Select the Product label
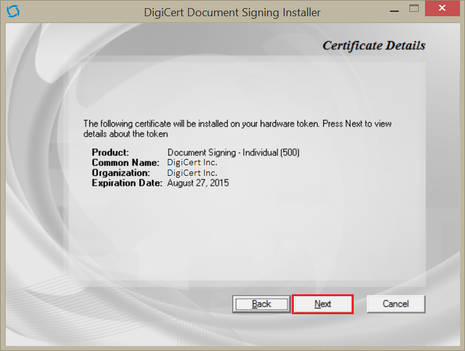Viewport: 465px width, 351px height. click(110, 153)
